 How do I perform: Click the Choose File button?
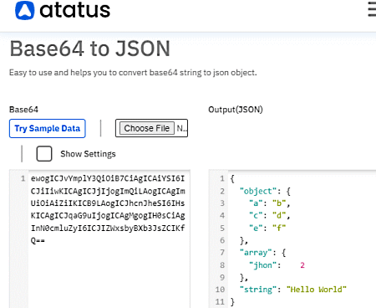click(x=147, y=128)
